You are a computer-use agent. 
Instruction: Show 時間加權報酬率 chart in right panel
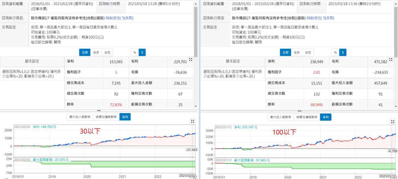(307, 117)
